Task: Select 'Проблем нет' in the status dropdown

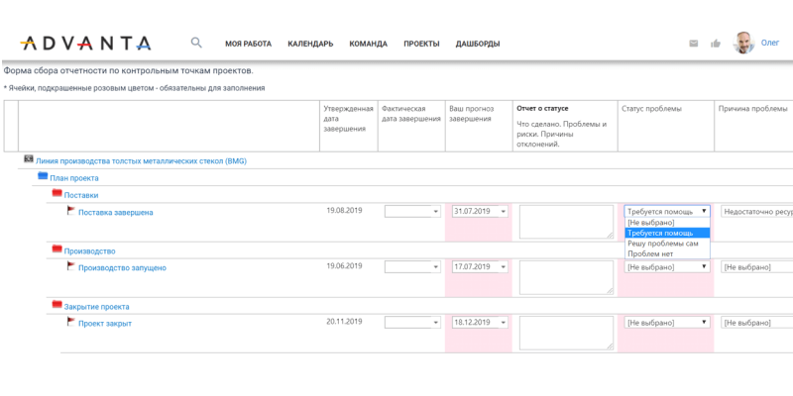Action: pyautogui.click(x=649, y=253)
